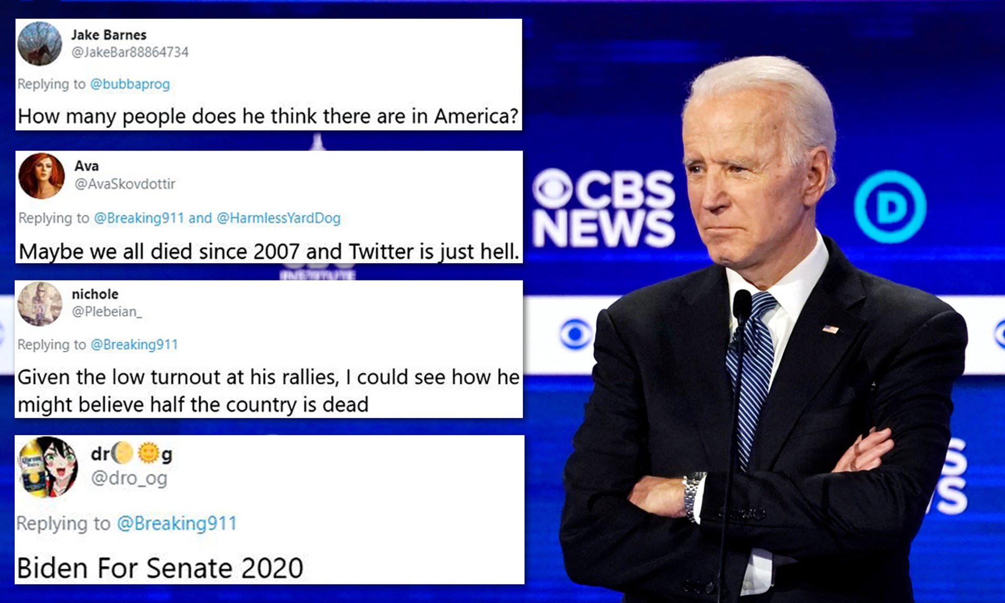1005x603 pixels.
Task: Open @Breaking911 link in nichole's reply
Action: coord(134,345)
